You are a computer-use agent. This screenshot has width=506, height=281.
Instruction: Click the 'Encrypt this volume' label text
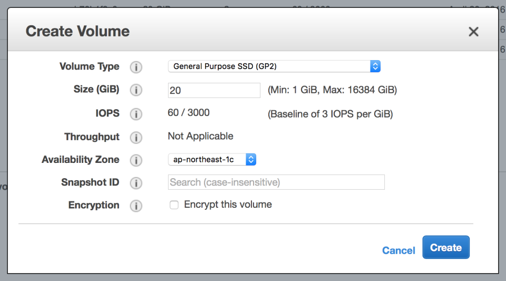[228, 205]
